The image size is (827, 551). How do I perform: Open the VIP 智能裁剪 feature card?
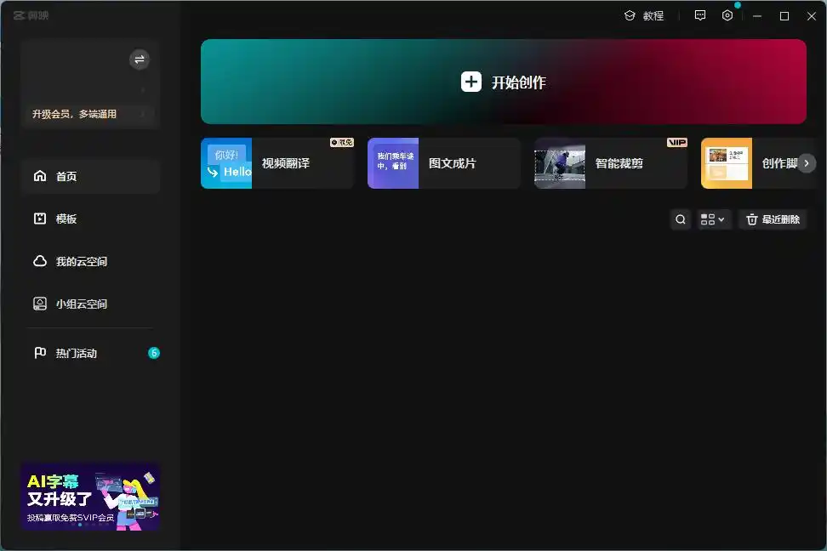coord(610,163)
